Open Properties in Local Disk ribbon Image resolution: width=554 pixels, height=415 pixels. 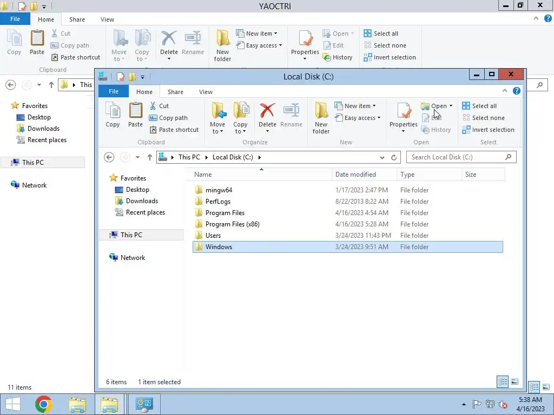pyautogui.click(x=403, y=118)
